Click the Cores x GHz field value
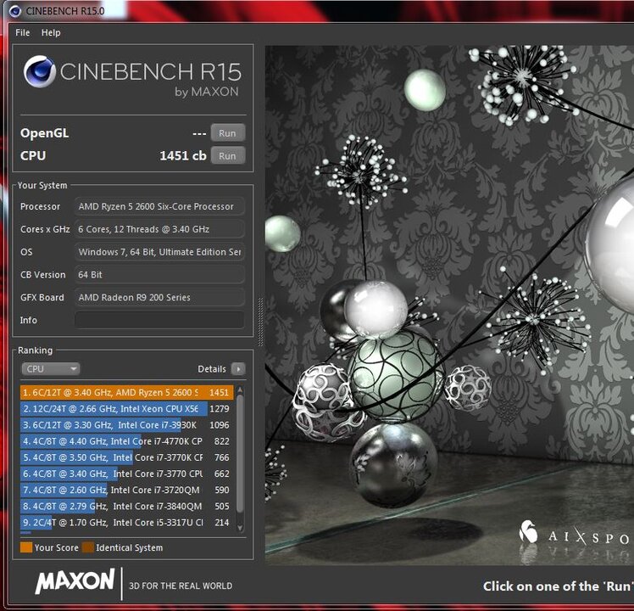 coord(159,229)
